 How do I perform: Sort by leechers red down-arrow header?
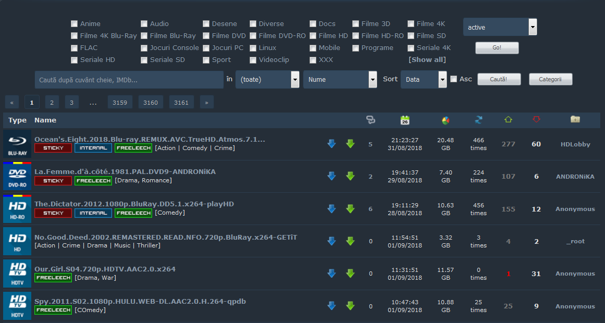536,120
